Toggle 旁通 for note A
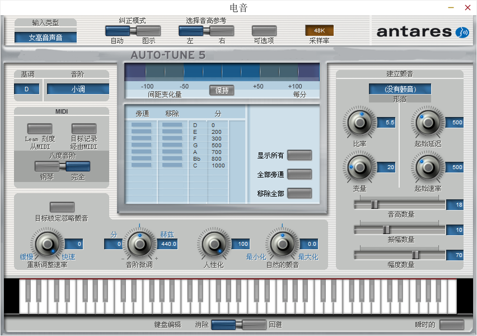 click(x=141, y=152)
